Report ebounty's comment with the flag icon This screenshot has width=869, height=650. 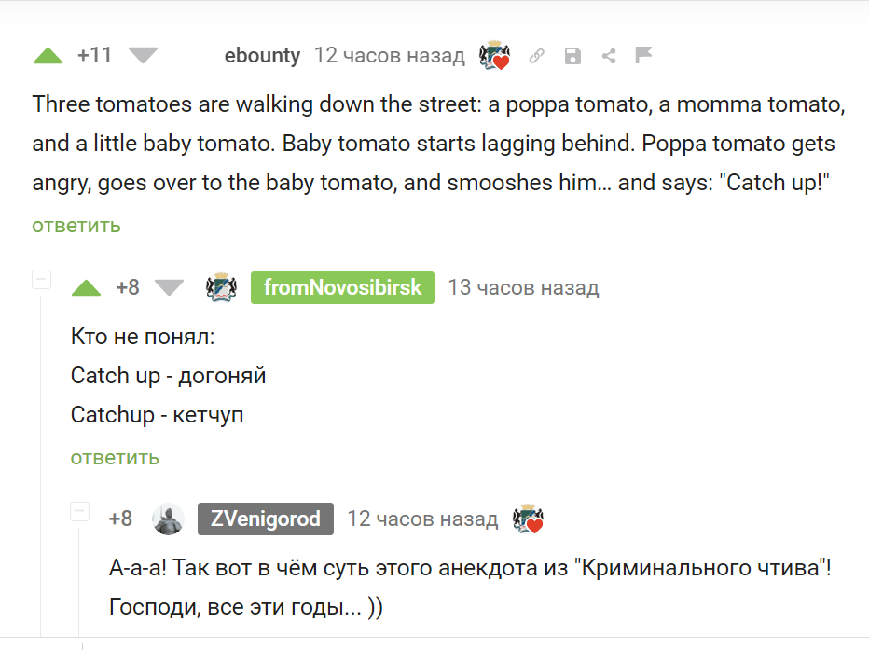[x=643, y=55]
